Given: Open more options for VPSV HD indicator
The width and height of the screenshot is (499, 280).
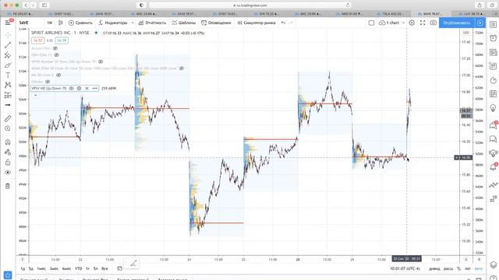Looking at the screenshot, I should tap(94, 88).
